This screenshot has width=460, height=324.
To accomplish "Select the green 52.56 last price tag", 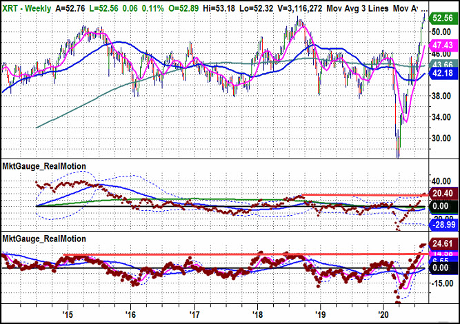I will tap(442, 18).
